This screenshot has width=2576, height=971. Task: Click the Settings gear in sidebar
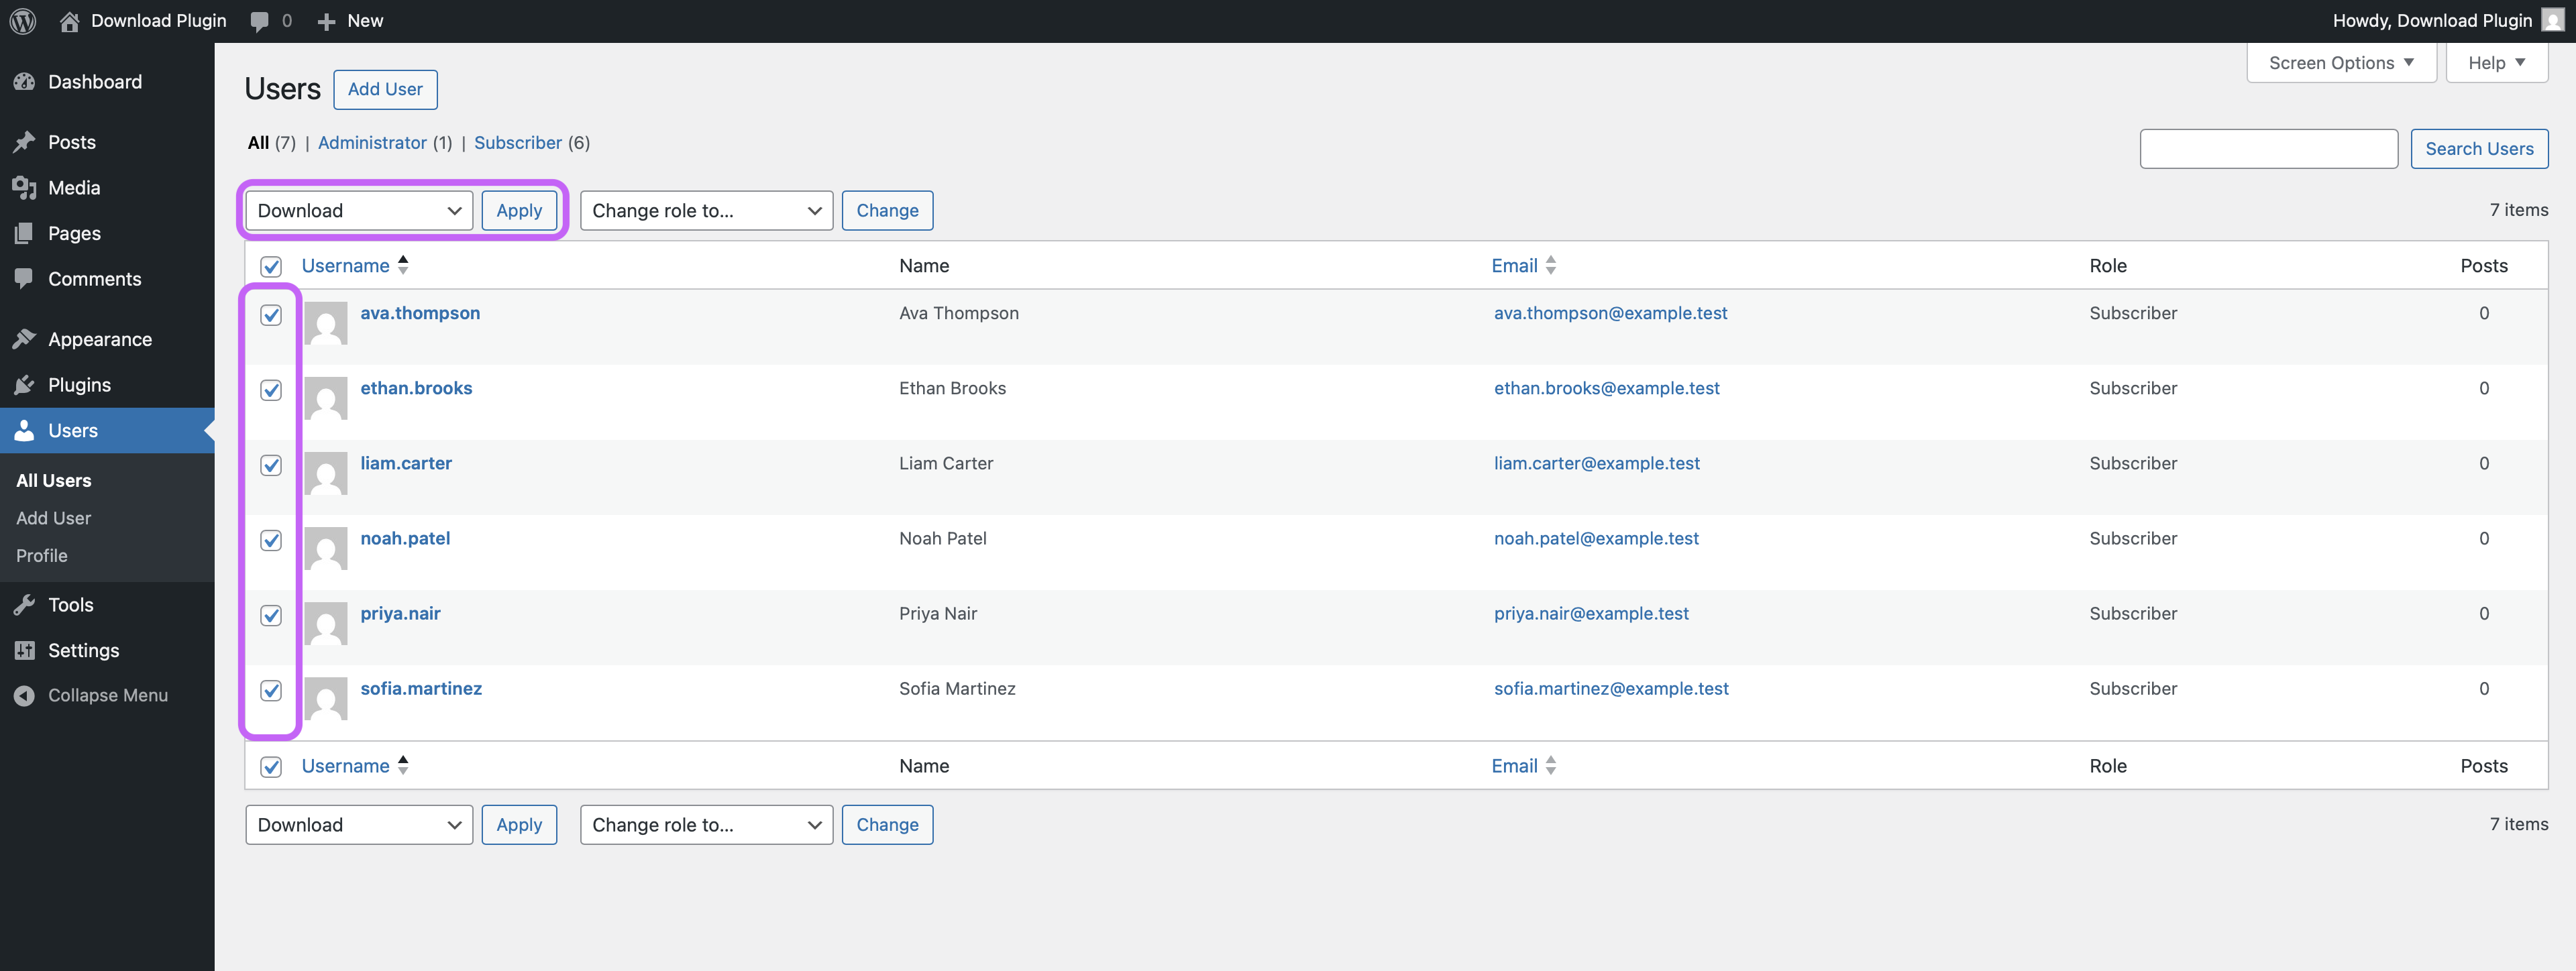(x=25, y=650)
